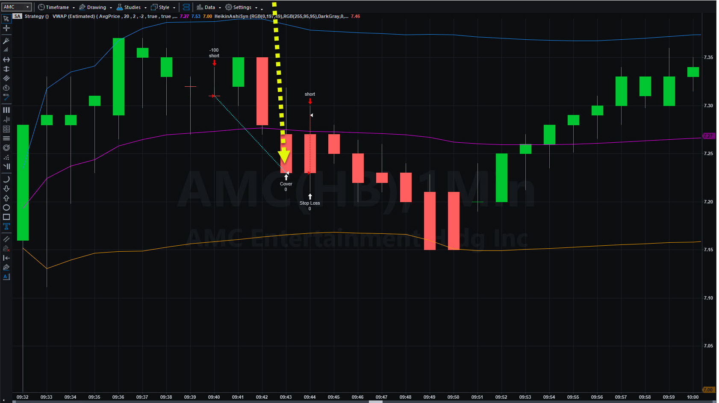Select the three-line diagonal channel tool
Image resolution: width=719 pixels, height=403 pixels.
point(6,78)
